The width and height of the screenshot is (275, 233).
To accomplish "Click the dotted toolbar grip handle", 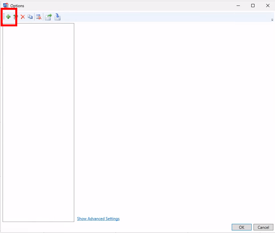I will [4, 17].
